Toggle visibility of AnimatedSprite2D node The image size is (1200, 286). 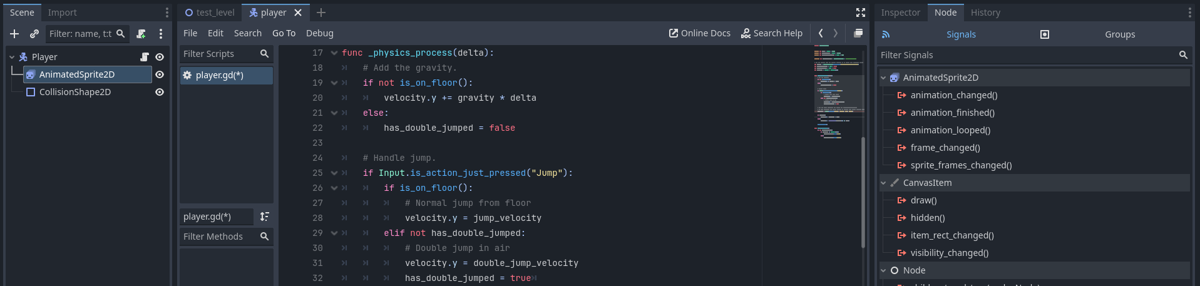160,74
